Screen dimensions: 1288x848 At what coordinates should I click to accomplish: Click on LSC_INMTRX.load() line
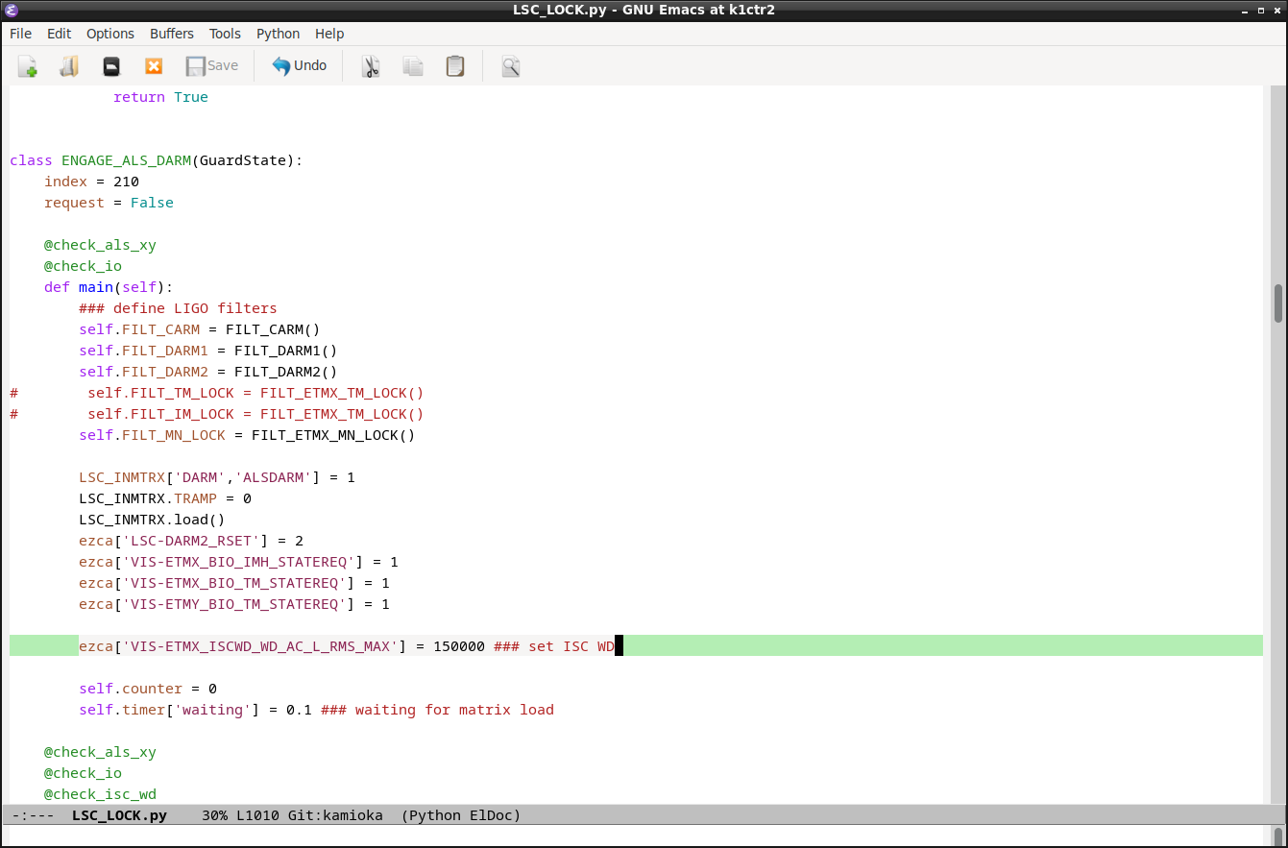152,520
